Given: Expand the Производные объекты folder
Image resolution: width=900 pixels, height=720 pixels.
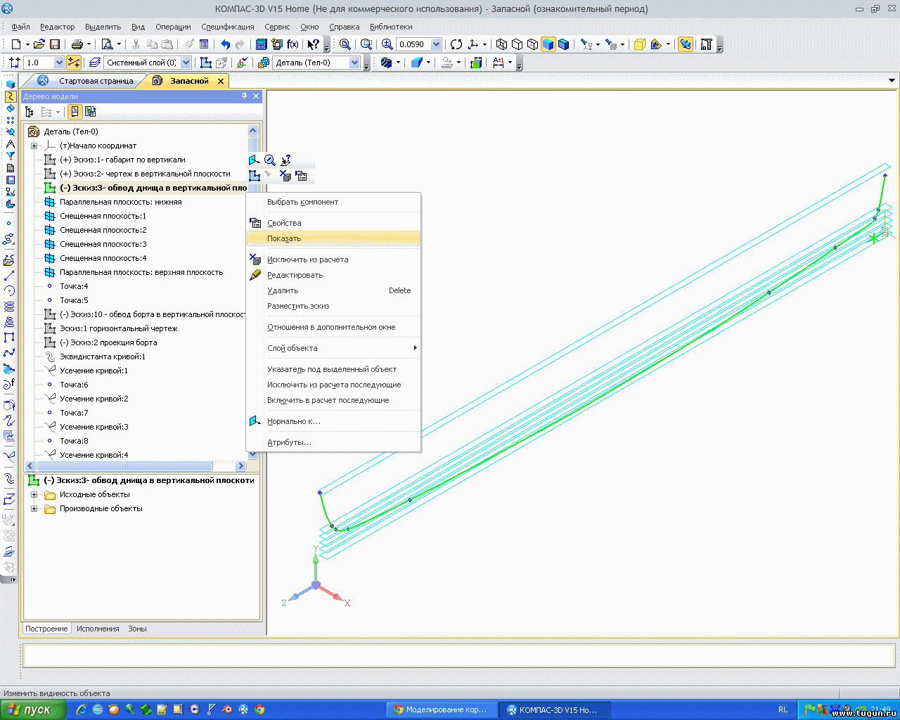Looking at the screenshot, I should 34,508.
